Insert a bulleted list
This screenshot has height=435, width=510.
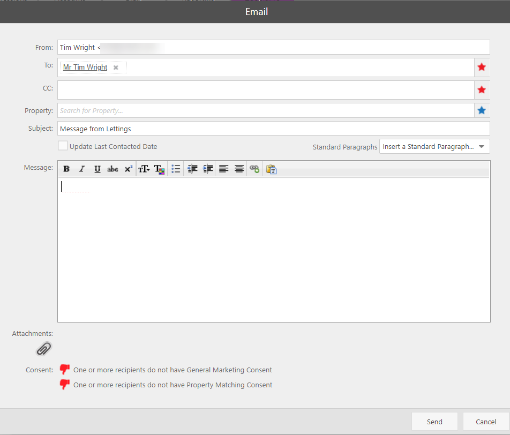coord(176,169)
